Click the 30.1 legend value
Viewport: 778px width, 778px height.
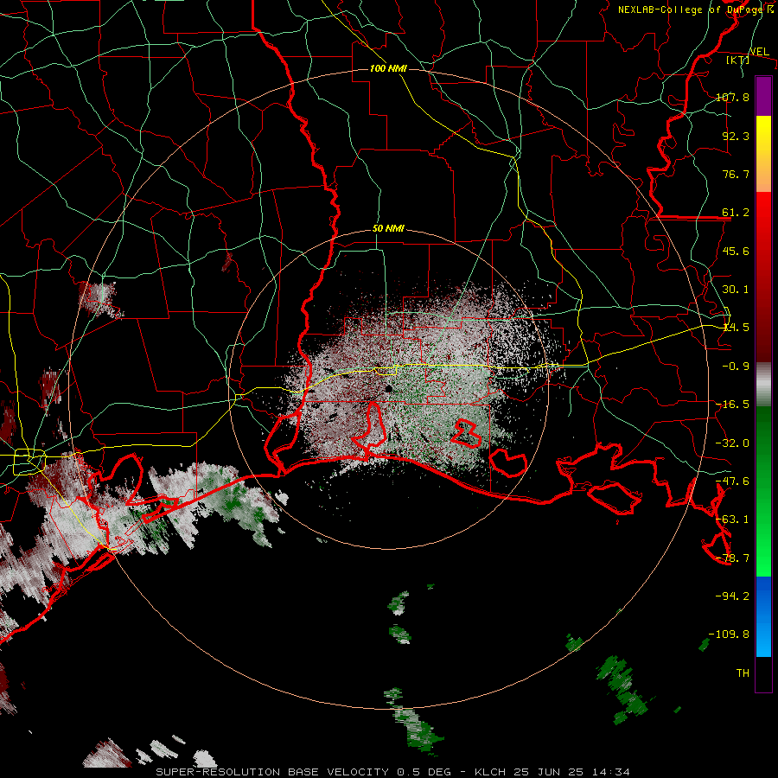[x=736, y=290]
